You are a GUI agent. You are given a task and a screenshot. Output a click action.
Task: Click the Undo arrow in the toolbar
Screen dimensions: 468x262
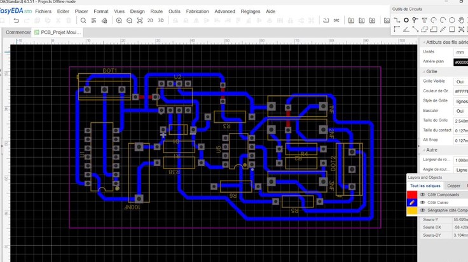pos(17,20)
